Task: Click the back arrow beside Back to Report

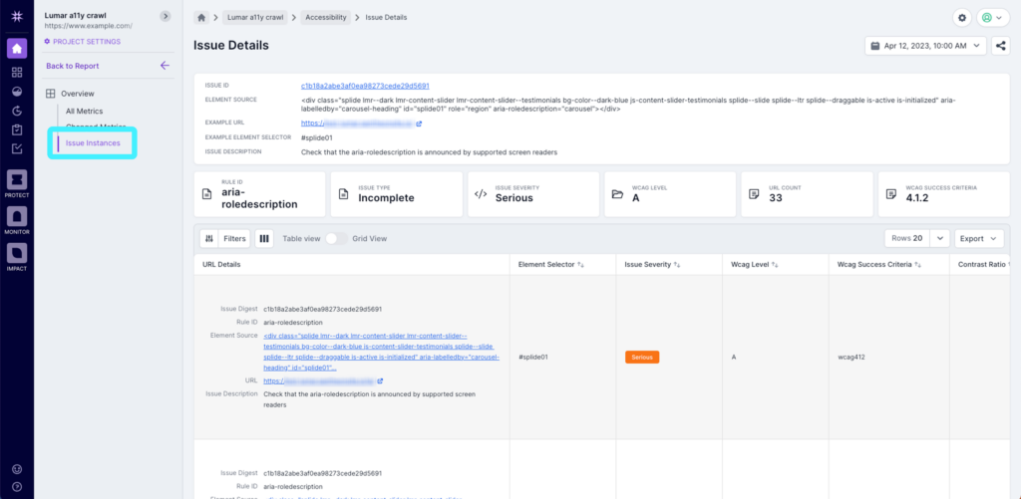Action: (x=165, y=66)
